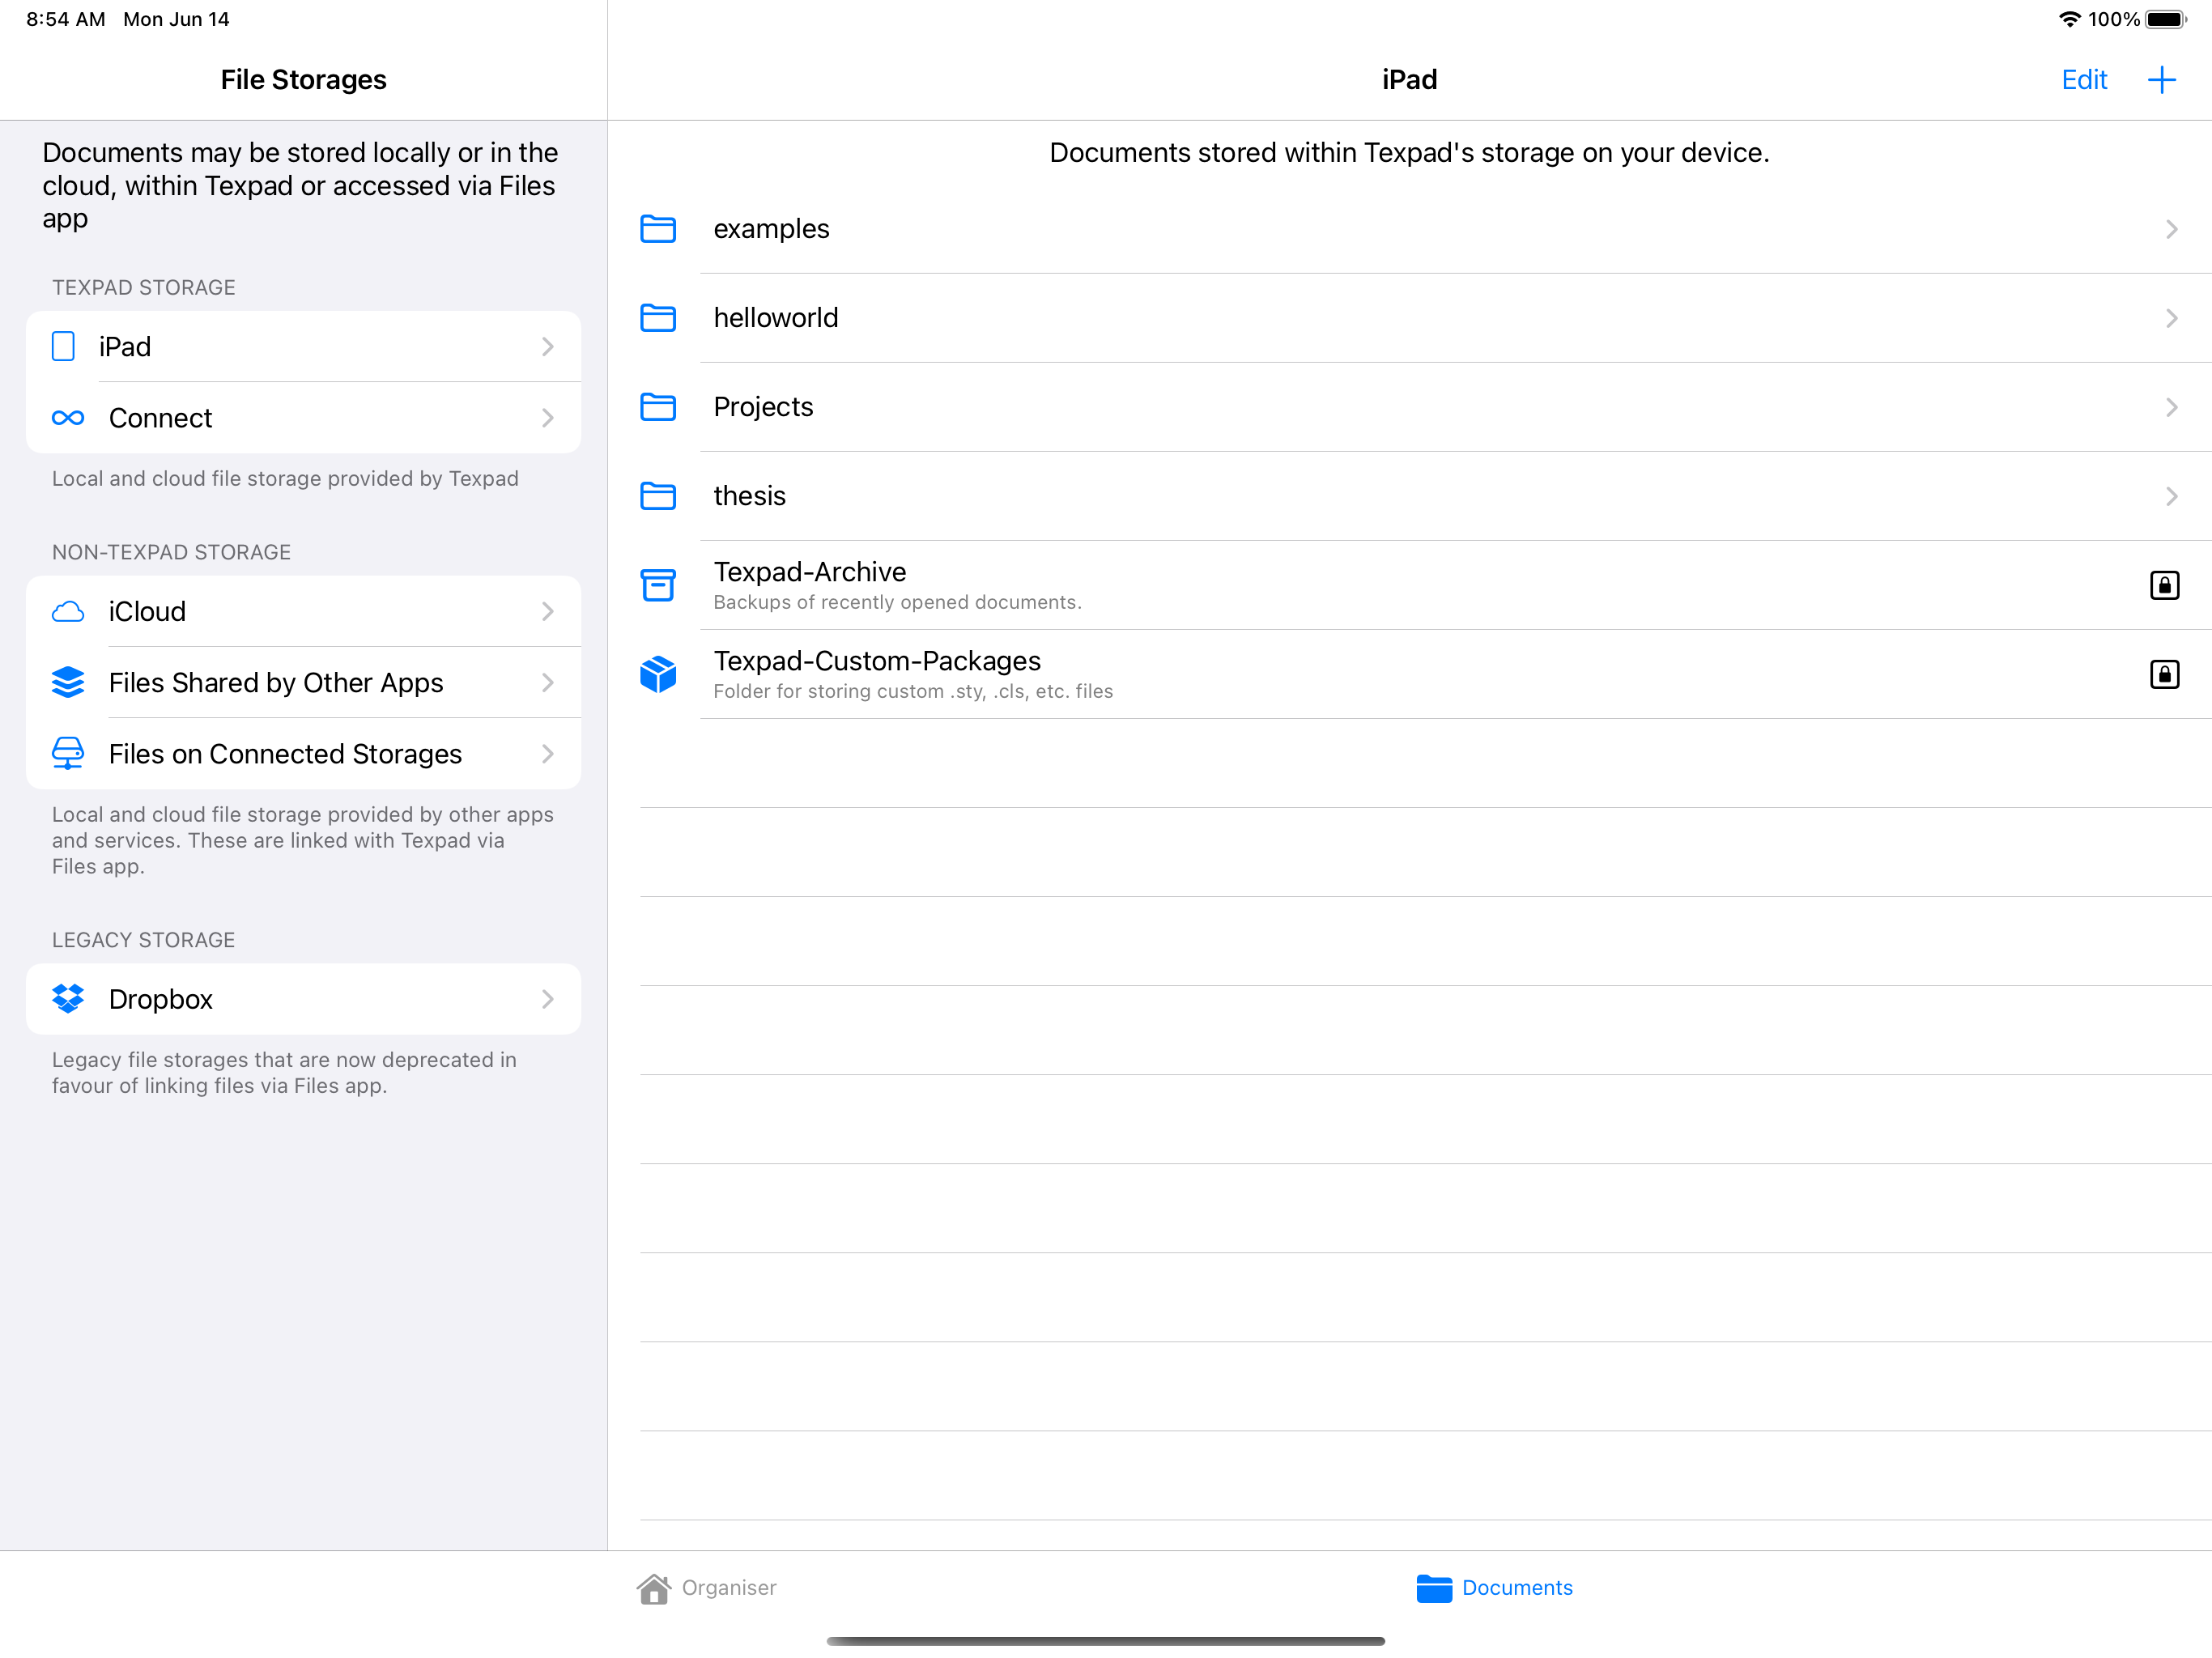Check the battery status icon
The width and height of the screenshot is (2212, 1658).
coord(2166,19)
